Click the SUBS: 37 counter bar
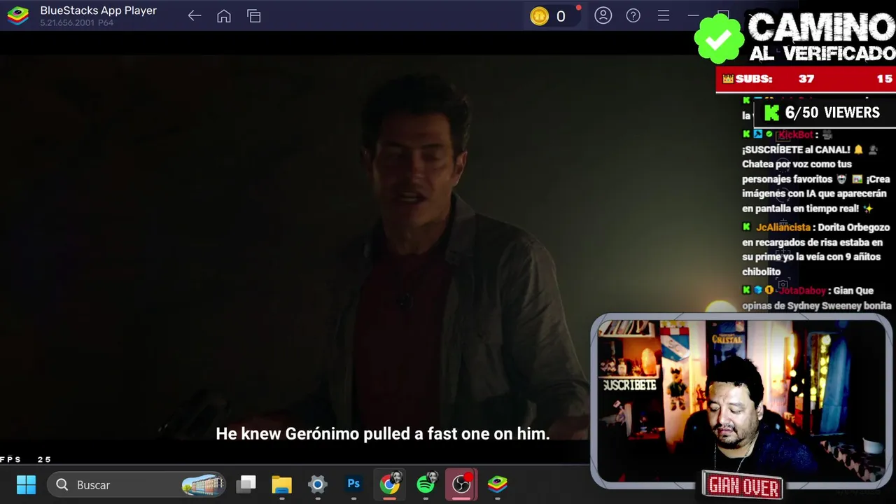The width and height of the screenshot is (896, 504). [x=806, y=79]
